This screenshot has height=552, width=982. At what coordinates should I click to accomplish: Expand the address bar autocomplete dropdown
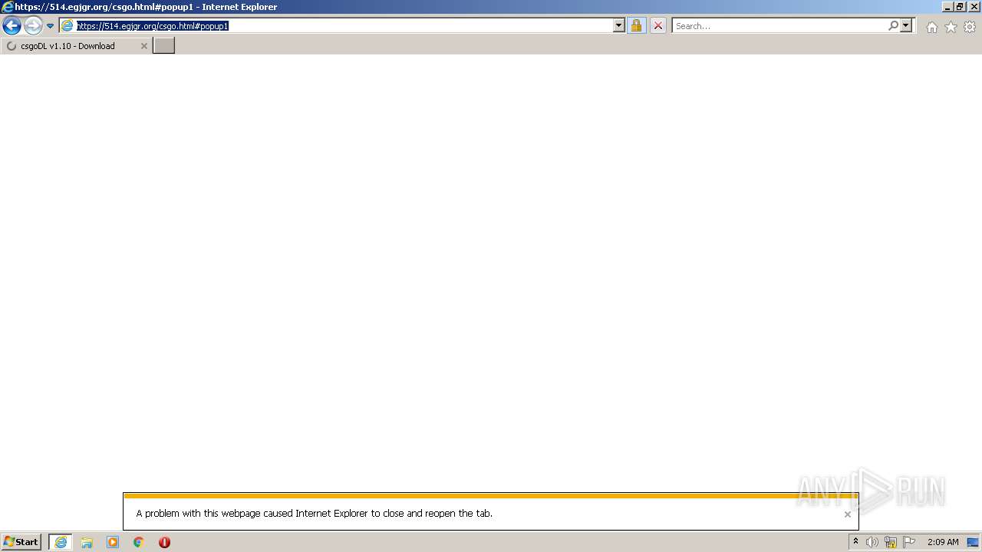tap(619, 26)
